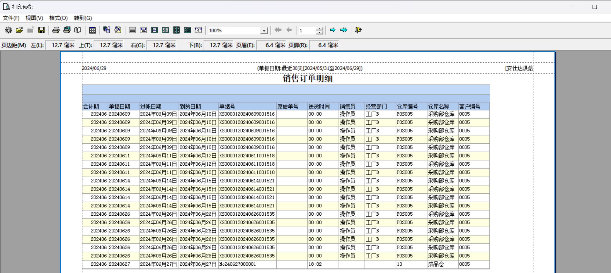The height and width of the screenshot is (273, 611).
Task: Open file with the yellow folder icon
Action: point(19,30)
